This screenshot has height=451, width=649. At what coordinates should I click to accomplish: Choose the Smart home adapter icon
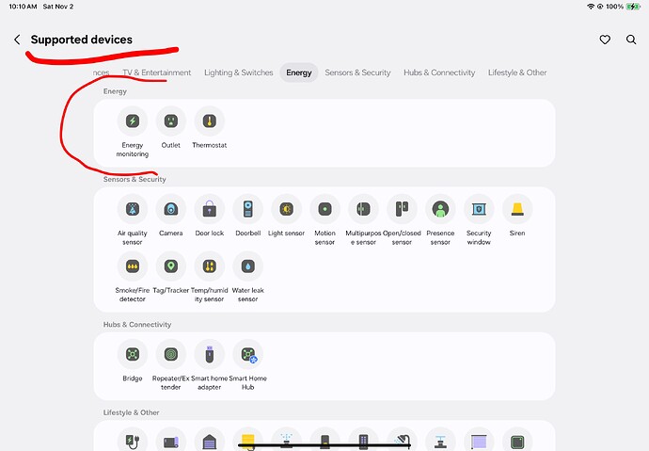pyautogui.click(x=210, y=354)
